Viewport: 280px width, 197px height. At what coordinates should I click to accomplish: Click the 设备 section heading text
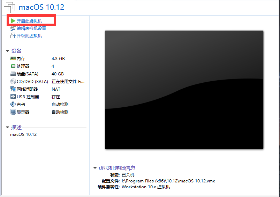(x=16, y=51)
